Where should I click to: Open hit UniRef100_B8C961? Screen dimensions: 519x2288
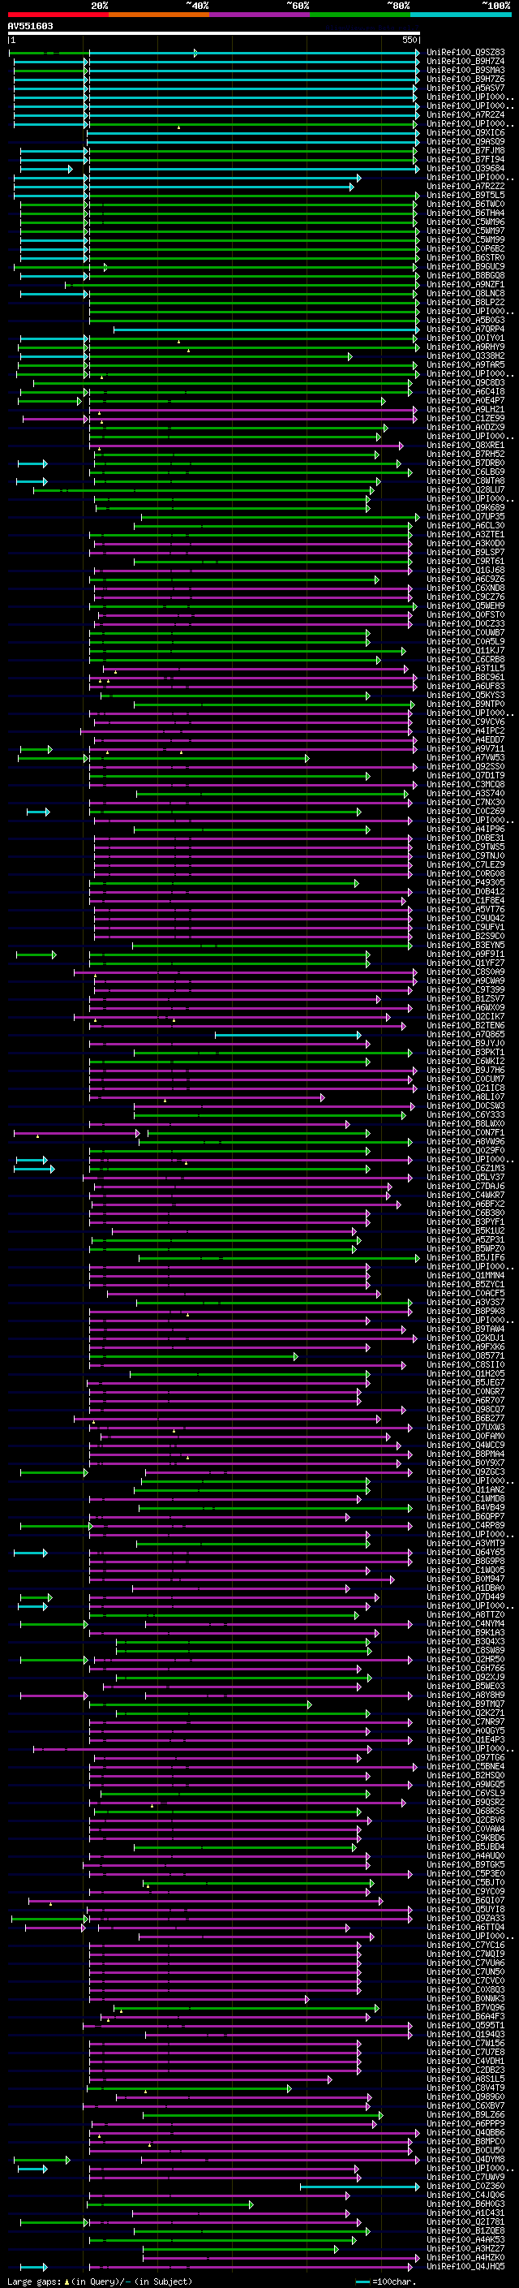click(x=465, y=677)
